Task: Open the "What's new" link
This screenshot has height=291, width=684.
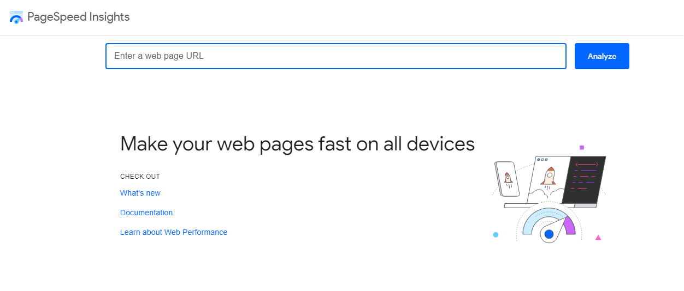Action: [140, 193]
